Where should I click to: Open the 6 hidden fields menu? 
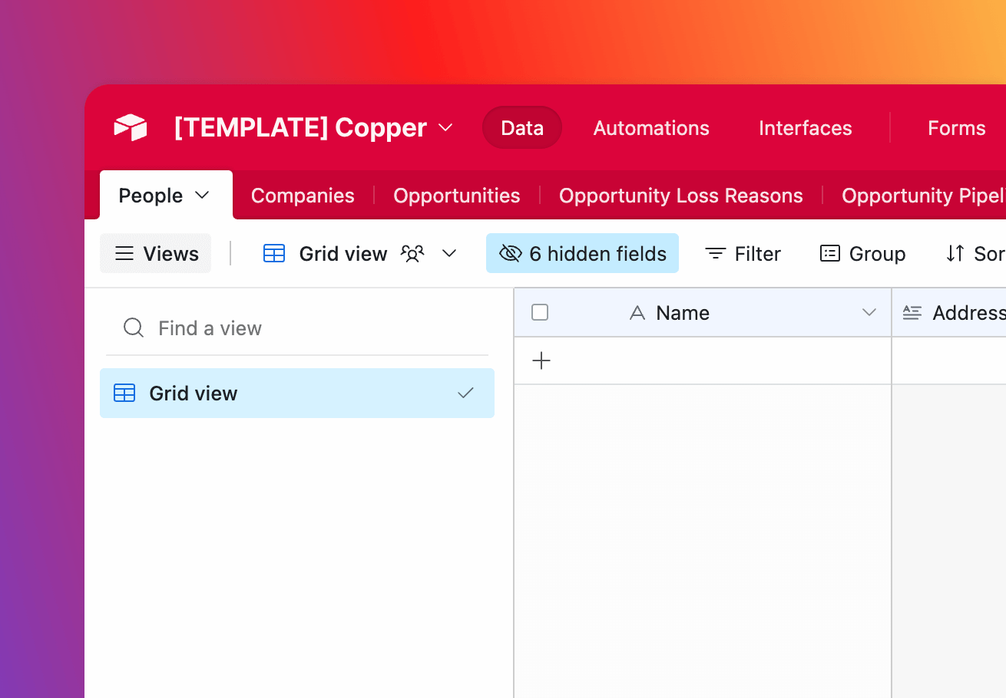click(582, 253)
